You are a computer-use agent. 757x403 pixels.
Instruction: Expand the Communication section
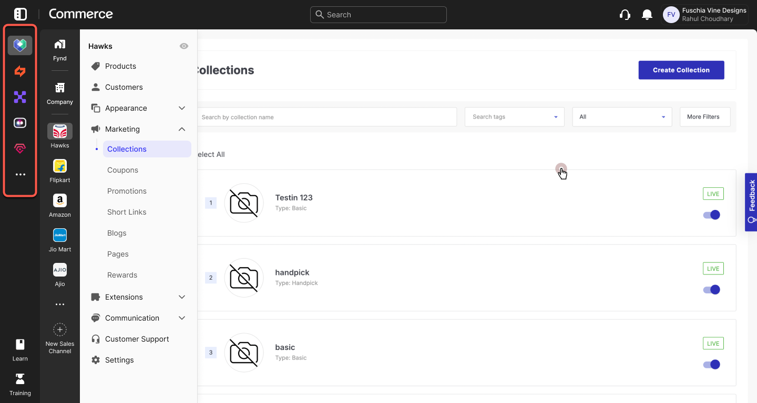(182, 318)
